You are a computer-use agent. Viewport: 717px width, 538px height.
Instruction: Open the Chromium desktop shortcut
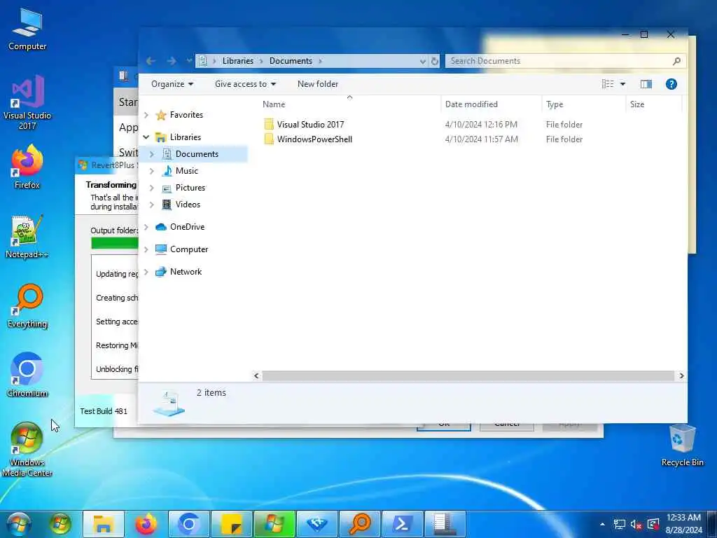[x=27, y=375]
